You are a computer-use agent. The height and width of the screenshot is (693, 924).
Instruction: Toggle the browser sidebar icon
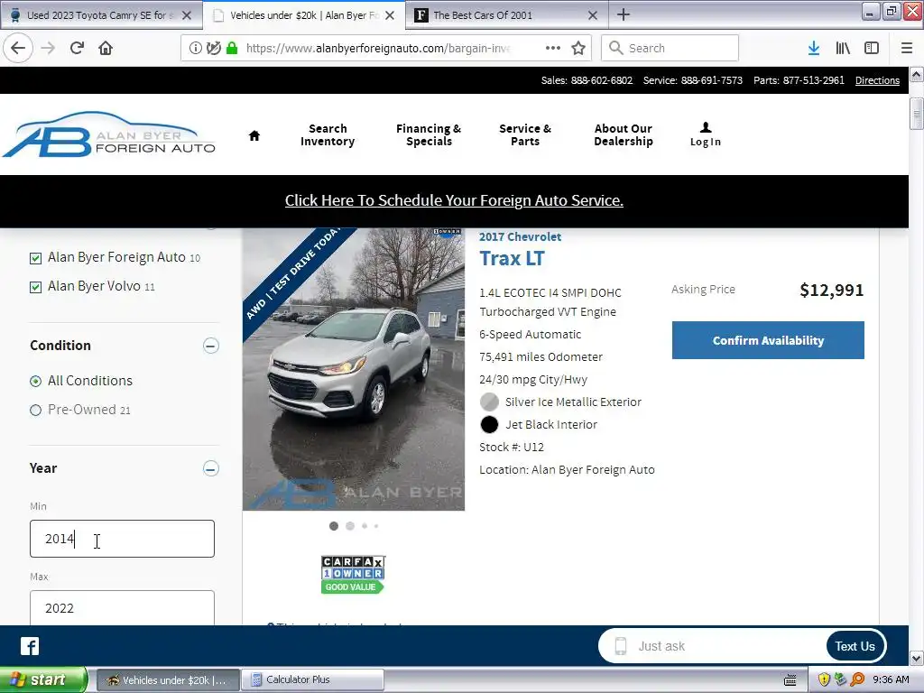872,48
